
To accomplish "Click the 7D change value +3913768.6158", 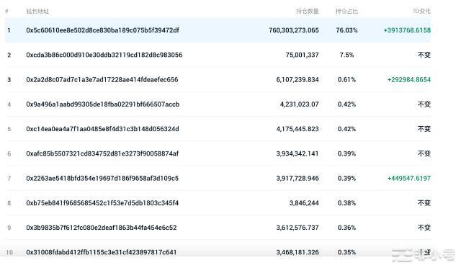I will [x=407, y=30].
